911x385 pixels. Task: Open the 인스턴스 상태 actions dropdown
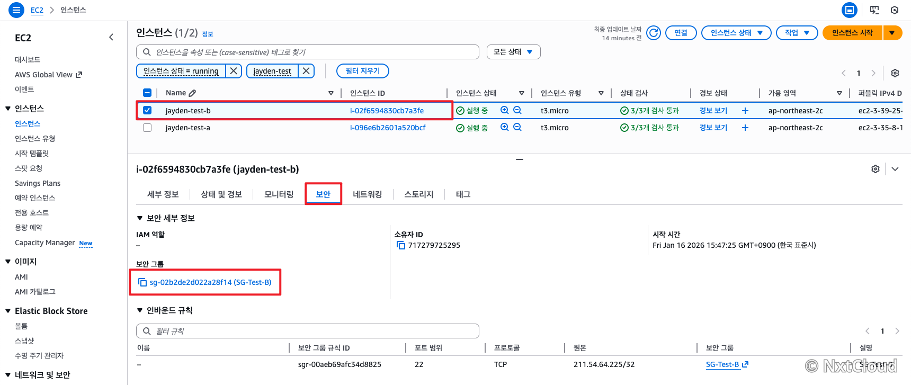(x=737, y=33)
